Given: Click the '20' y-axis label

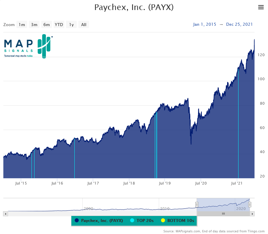Looking at the screenshot, I should (262, 176).
